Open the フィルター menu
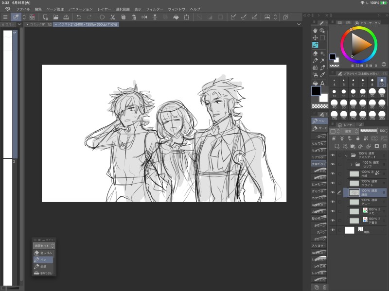The height and width of the screenshot is (291, 389). pos(155,9)
